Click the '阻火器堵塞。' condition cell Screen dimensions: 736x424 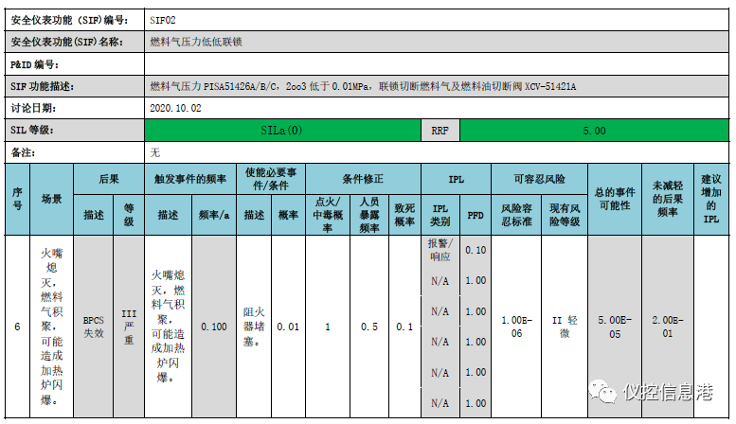(x=254, y=327)
